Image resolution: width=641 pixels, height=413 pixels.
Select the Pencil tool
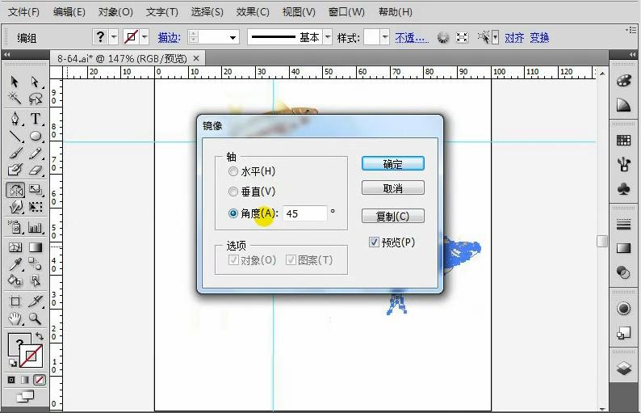point(36,153)
